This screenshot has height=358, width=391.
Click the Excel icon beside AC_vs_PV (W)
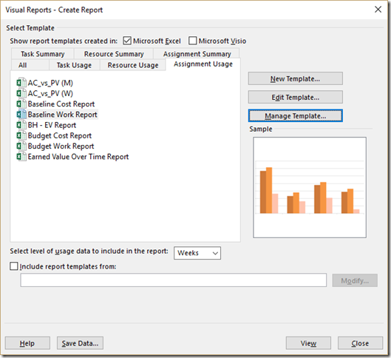pyautogui.click(x=21, y=93)
